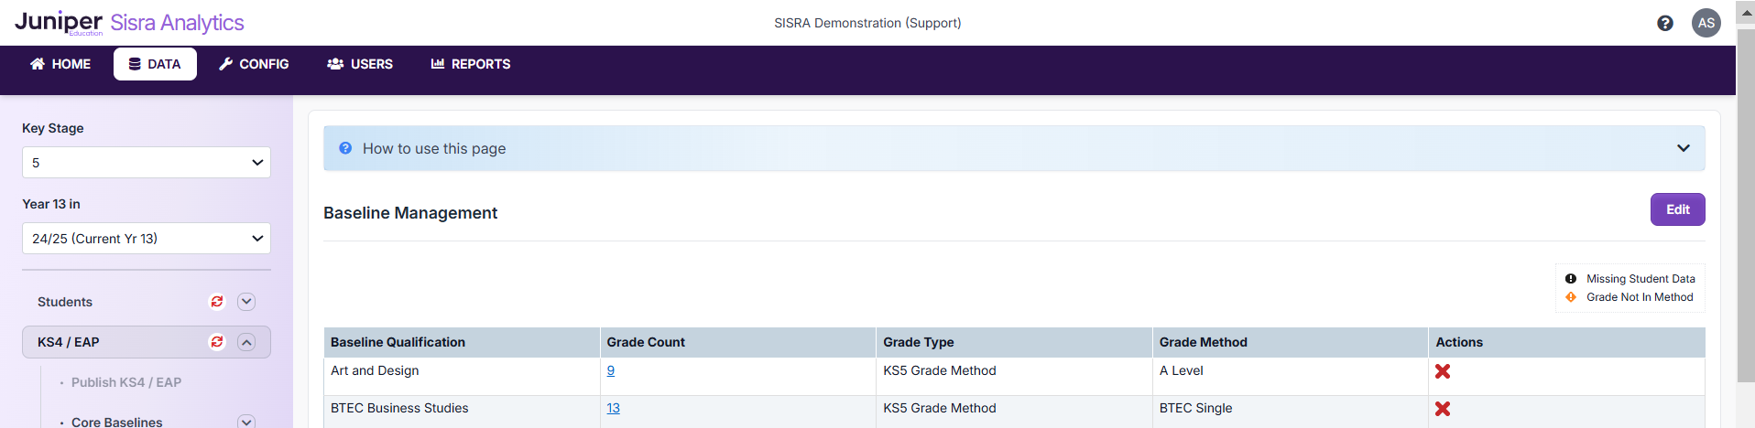Switch to the Reports tab
Image resolution: width=1755 pixels, height=428 pixels.
[471, 64]
